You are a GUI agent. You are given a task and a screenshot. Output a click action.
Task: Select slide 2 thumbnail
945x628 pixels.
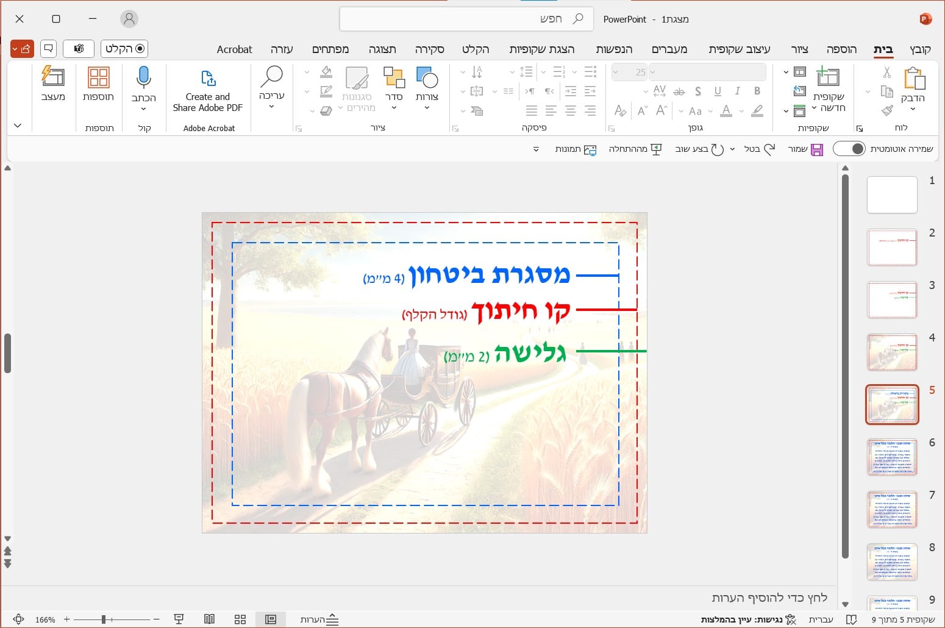[892, 247]
